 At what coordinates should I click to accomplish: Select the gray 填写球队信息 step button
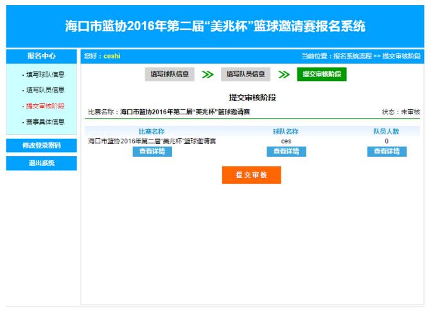[x=170, y=75]
